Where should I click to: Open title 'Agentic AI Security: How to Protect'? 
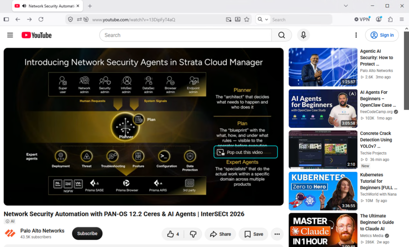[x=376, y=57]
